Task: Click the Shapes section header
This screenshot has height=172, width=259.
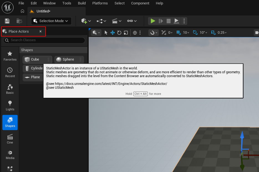Action: (53, 50)
